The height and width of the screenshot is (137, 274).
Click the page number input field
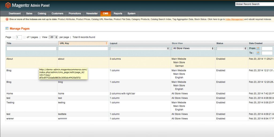click(x=19, y=37)
